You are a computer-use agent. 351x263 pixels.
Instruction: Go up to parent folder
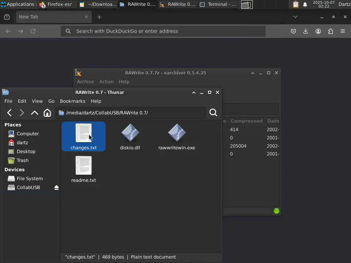(35, 113)
